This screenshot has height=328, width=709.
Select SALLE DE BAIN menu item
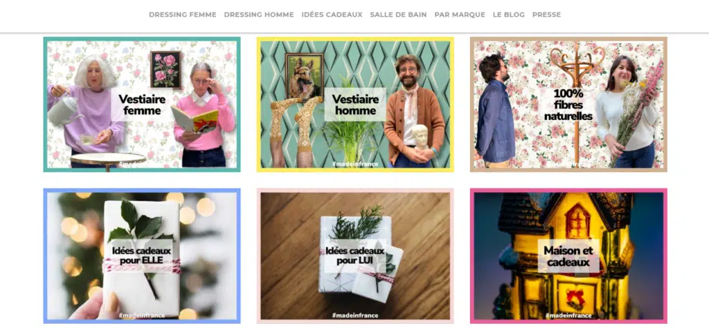click(398, 15)
